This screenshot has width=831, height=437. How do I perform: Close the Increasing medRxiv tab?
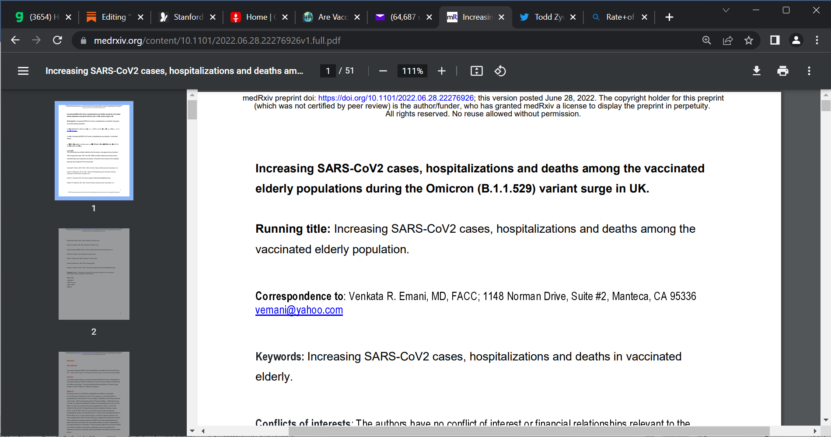[x=501, y=17]
